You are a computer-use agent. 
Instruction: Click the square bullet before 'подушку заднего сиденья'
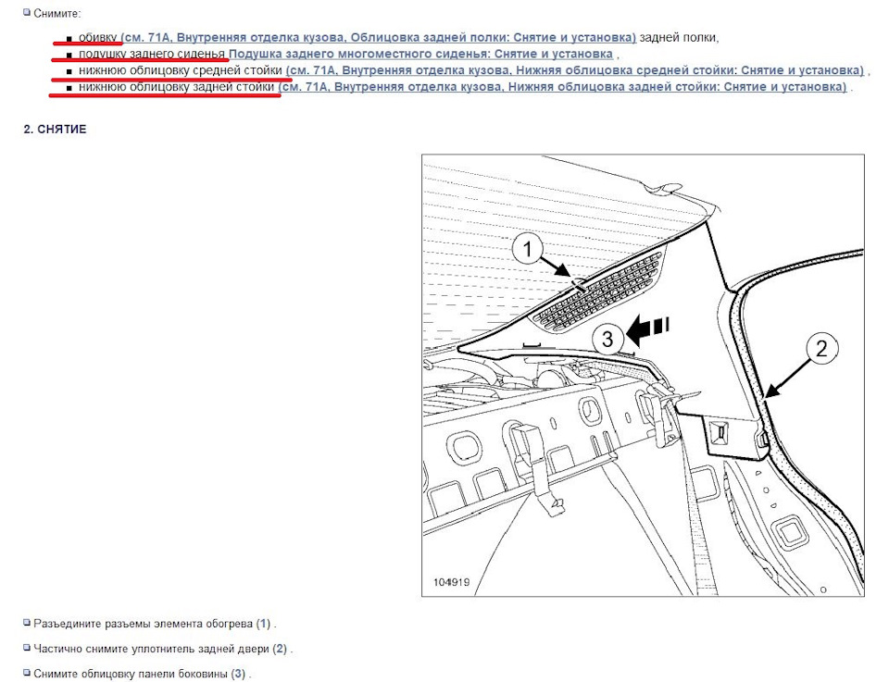(x=69, y=56)
